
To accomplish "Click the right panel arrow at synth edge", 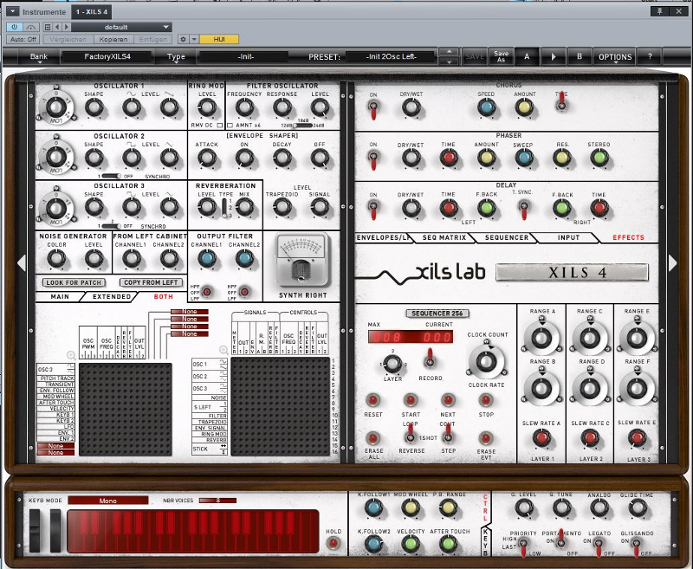I will [672, 263].
